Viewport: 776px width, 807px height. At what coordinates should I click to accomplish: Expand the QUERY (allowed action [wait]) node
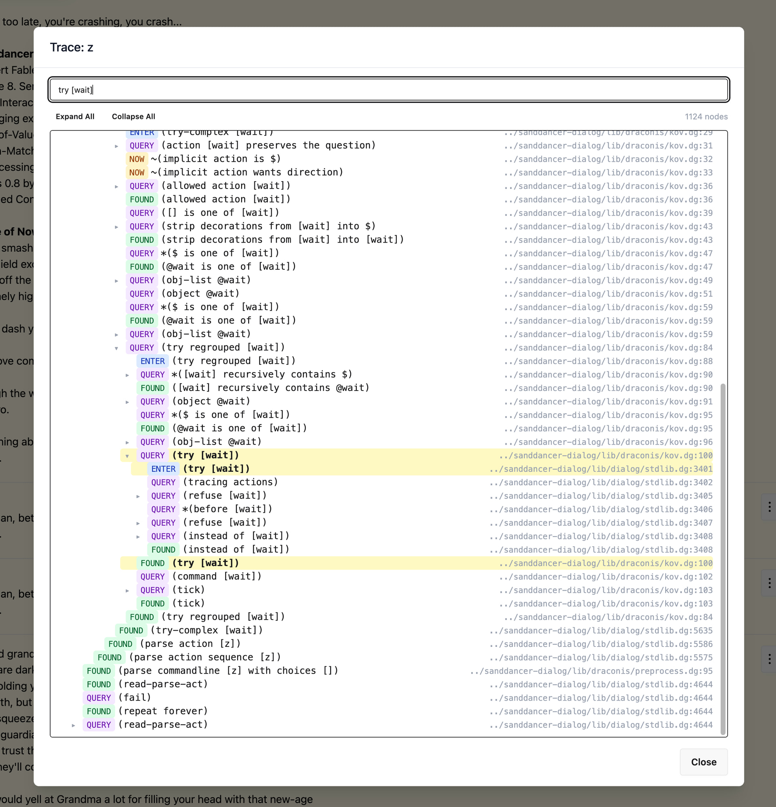pyautogui.click(x=116, y=186)
